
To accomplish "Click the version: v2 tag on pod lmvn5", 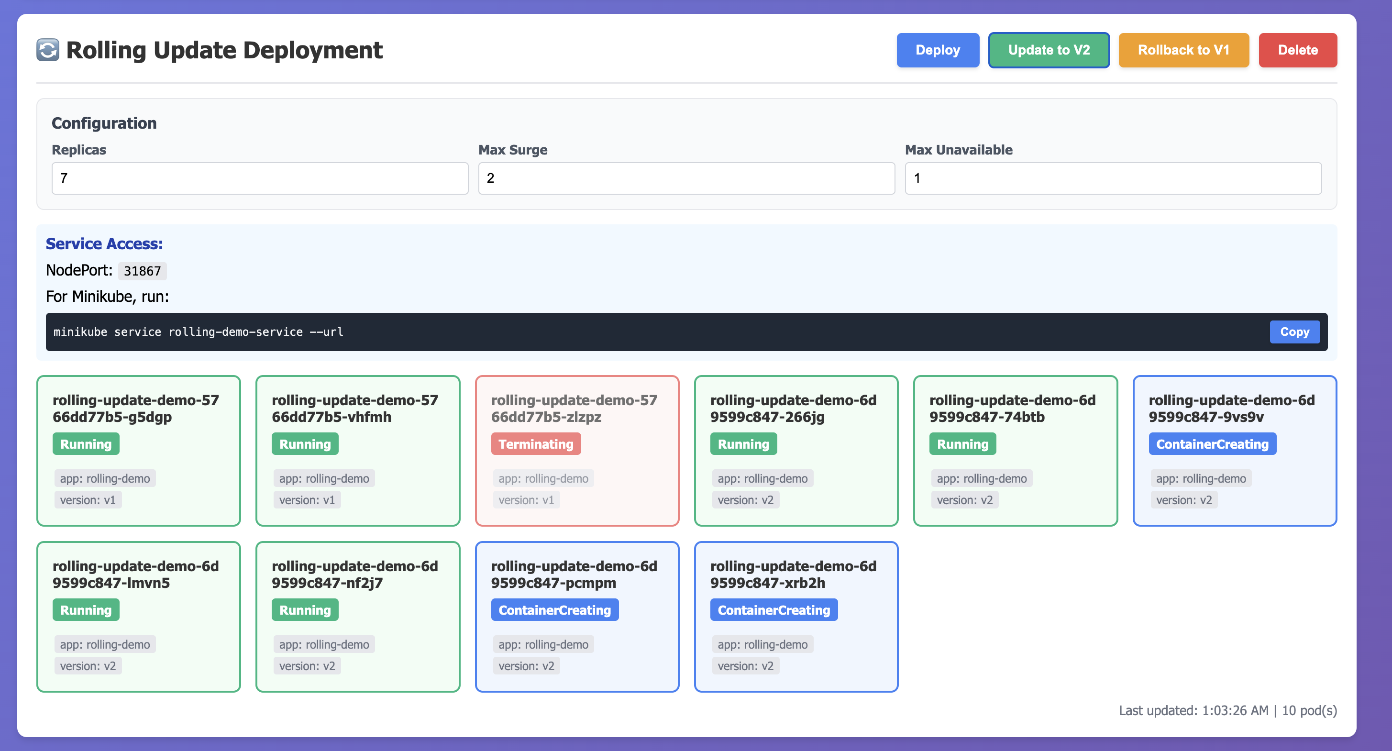I will pyautogui.click(x=88, y=666).
